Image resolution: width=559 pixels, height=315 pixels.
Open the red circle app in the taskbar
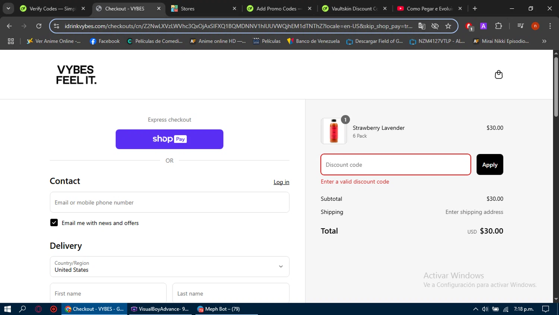(x=54, y=309)
